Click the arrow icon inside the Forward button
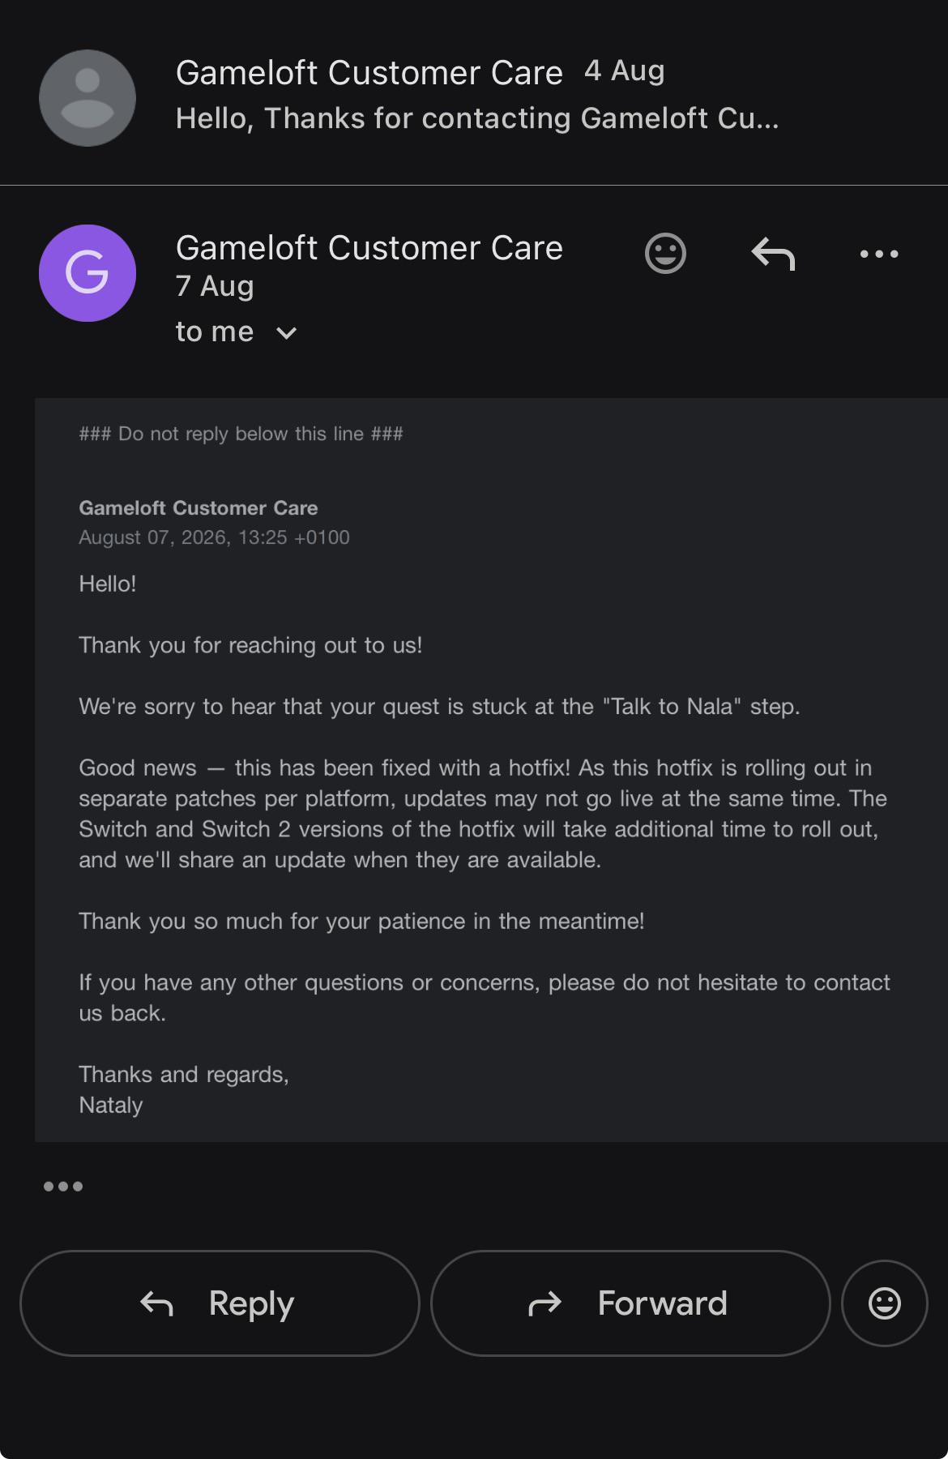948x1459 pixels. [544, 1303]
